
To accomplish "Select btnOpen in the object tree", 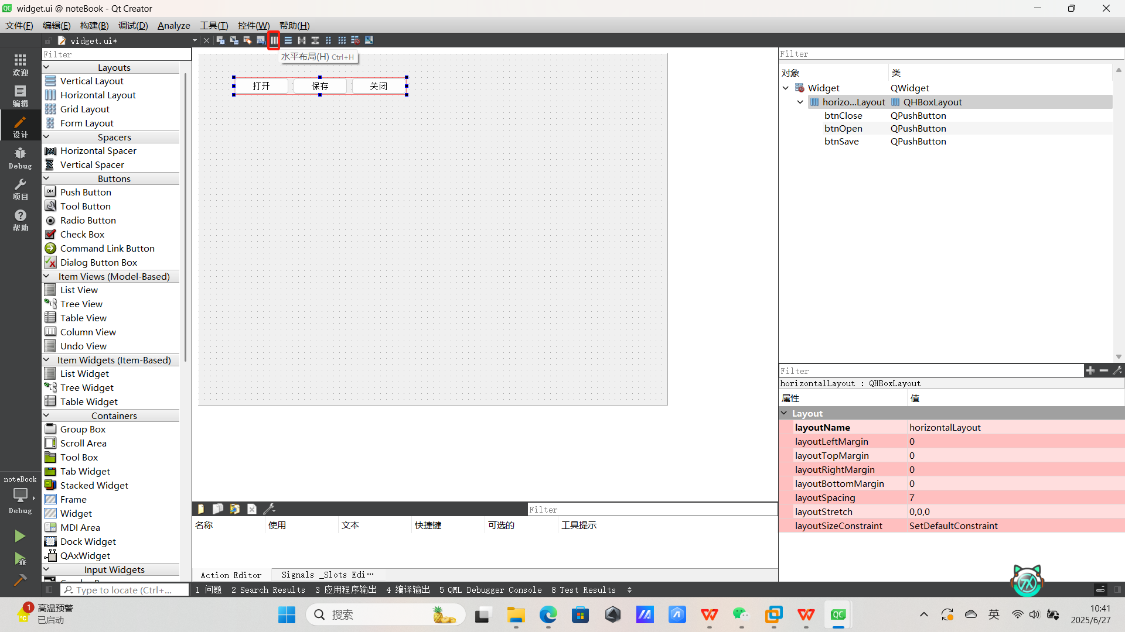I will point(843,128).
